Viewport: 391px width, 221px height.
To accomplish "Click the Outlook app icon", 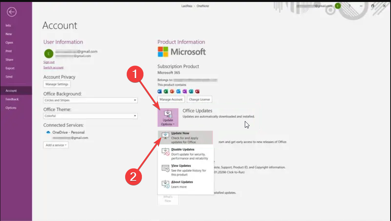I will 178,91.
